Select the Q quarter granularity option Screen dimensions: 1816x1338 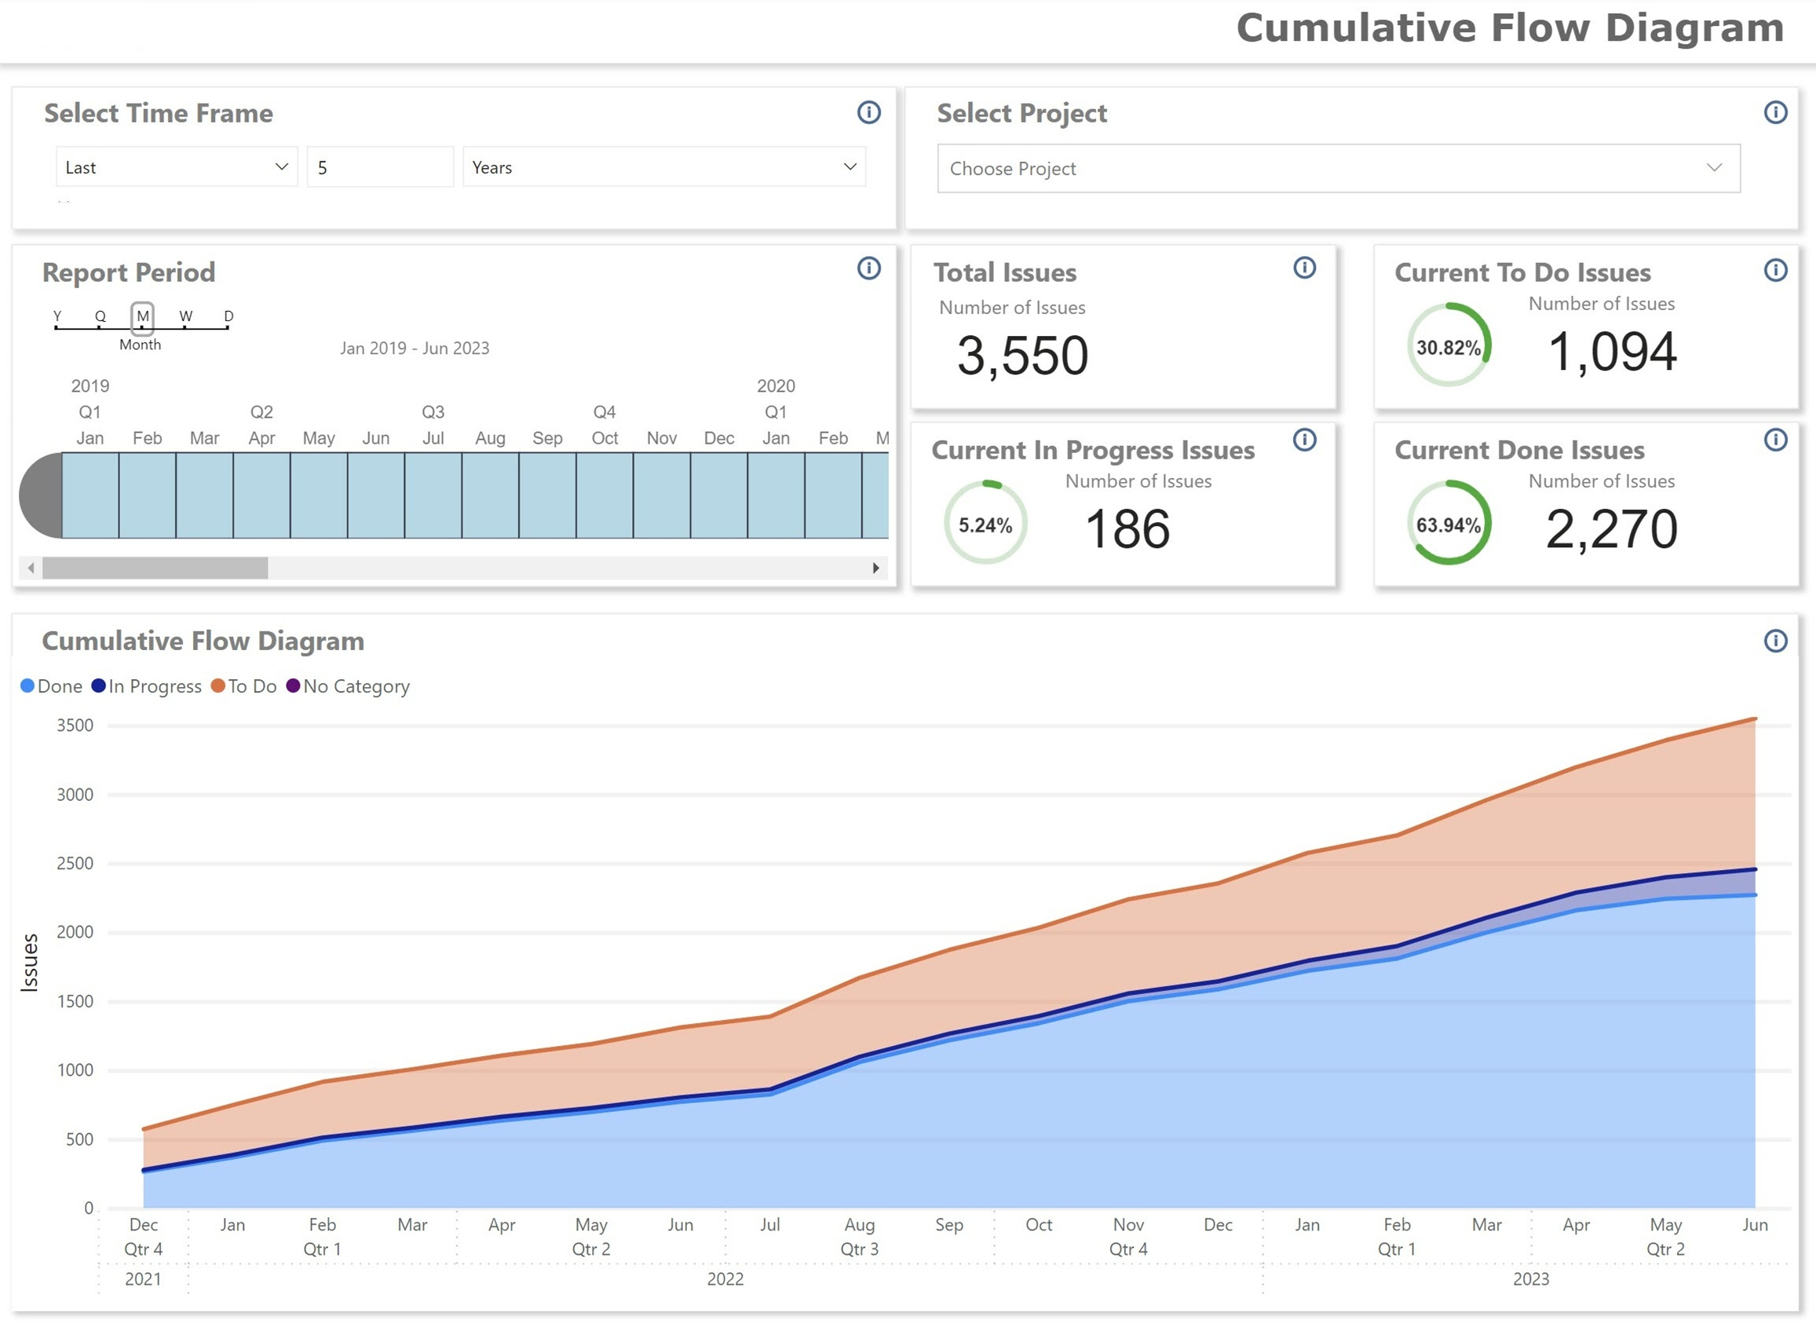[100, 317]
